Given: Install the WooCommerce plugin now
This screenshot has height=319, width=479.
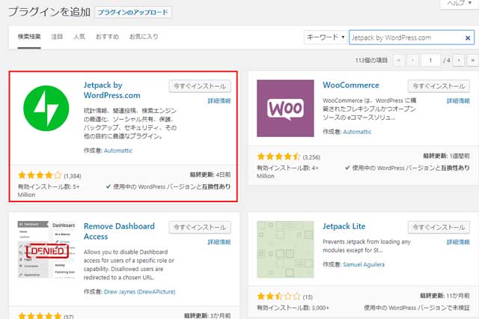Looking at the screenshot, I should click(x=439, y=86).
